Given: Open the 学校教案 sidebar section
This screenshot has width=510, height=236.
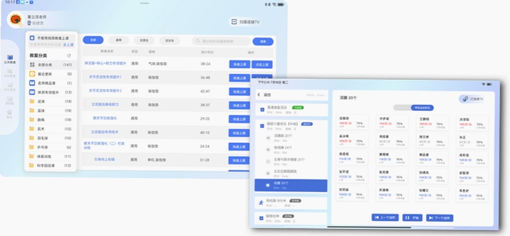Looking at the screenshot, I should tap(10, 73).
